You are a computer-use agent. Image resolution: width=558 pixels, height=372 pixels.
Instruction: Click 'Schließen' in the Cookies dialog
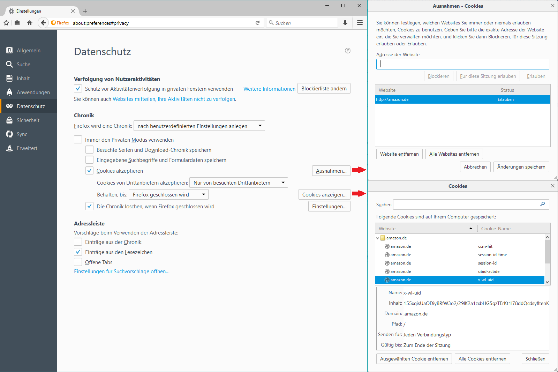click(x=535, y=359)
